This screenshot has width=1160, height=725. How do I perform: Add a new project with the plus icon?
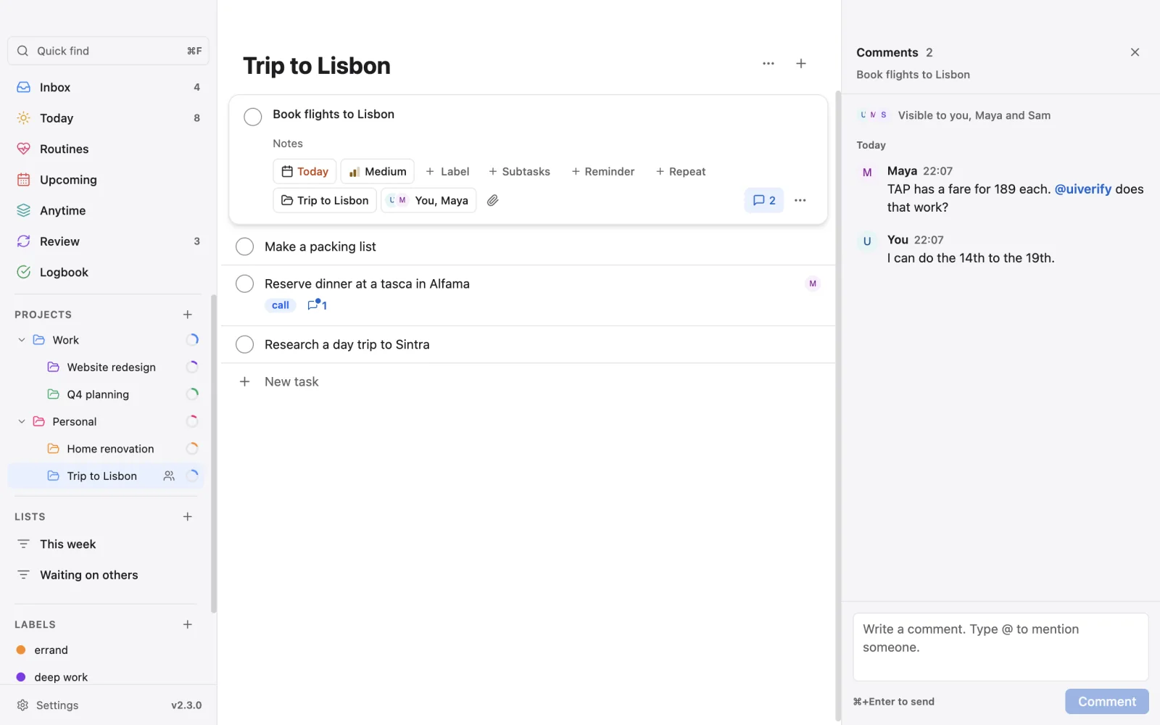click(x=188, y=315)
